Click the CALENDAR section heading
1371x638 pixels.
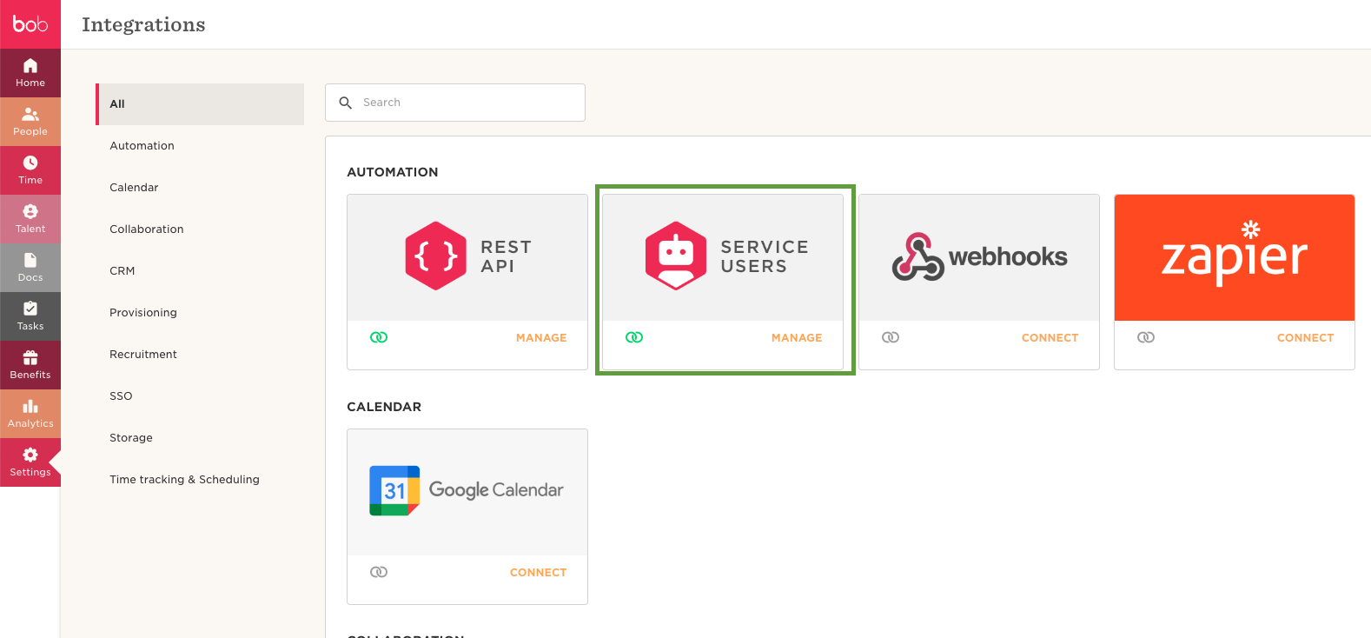pos(384,407)
